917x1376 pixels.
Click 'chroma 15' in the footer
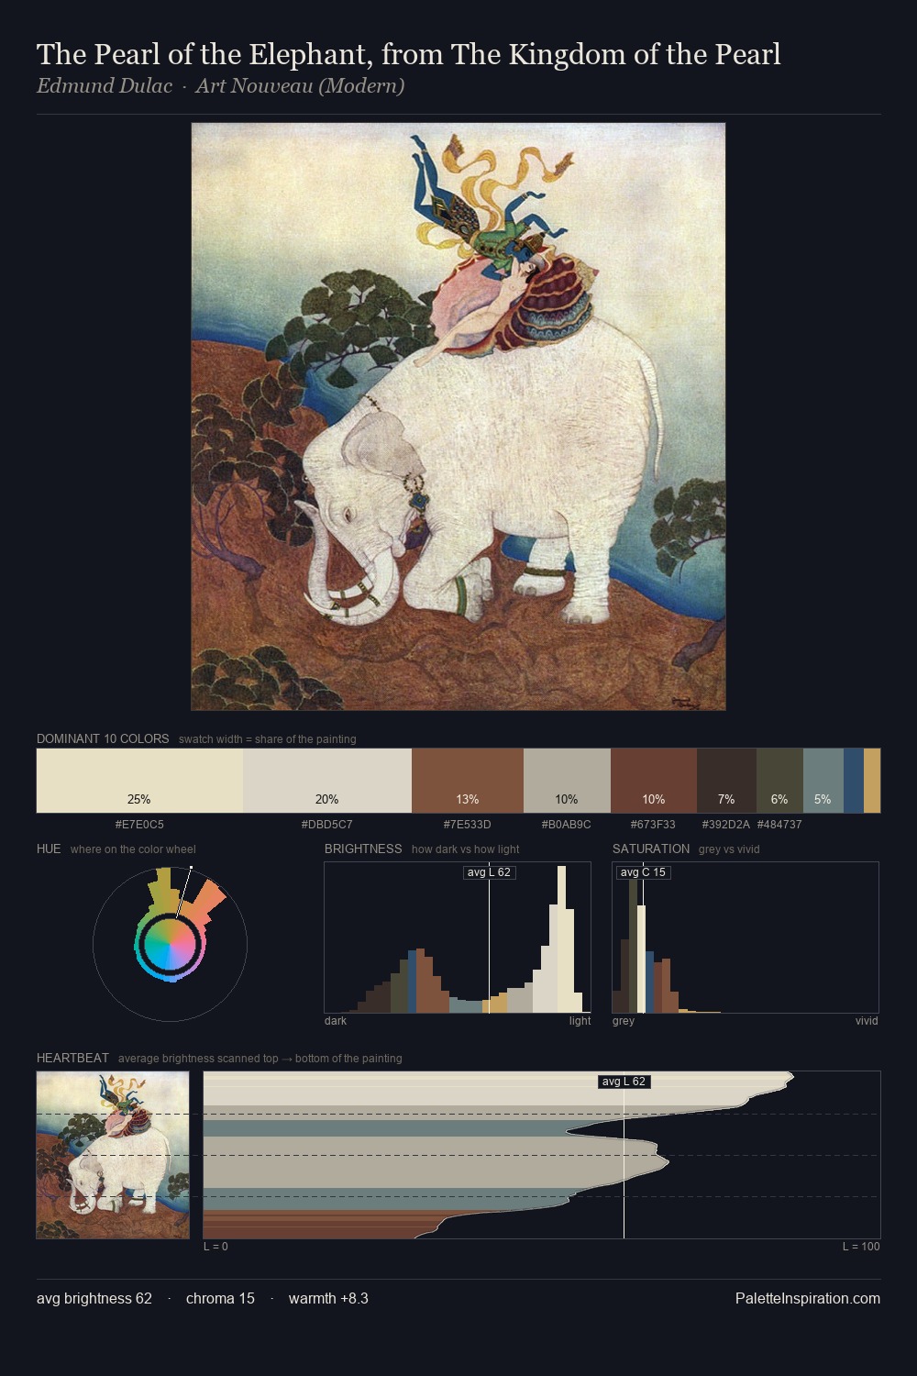pos(220,1298)
